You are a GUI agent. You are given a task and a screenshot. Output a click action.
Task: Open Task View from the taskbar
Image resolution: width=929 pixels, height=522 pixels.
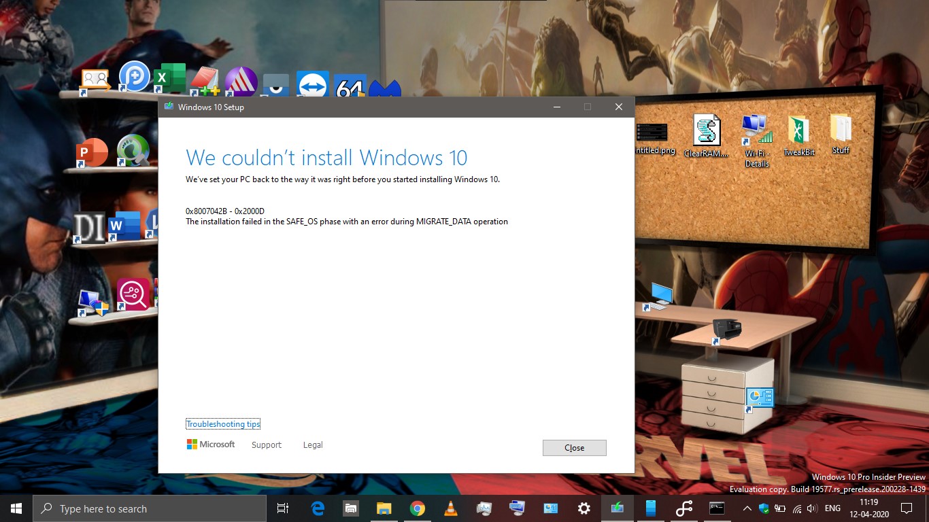point(283,508)
